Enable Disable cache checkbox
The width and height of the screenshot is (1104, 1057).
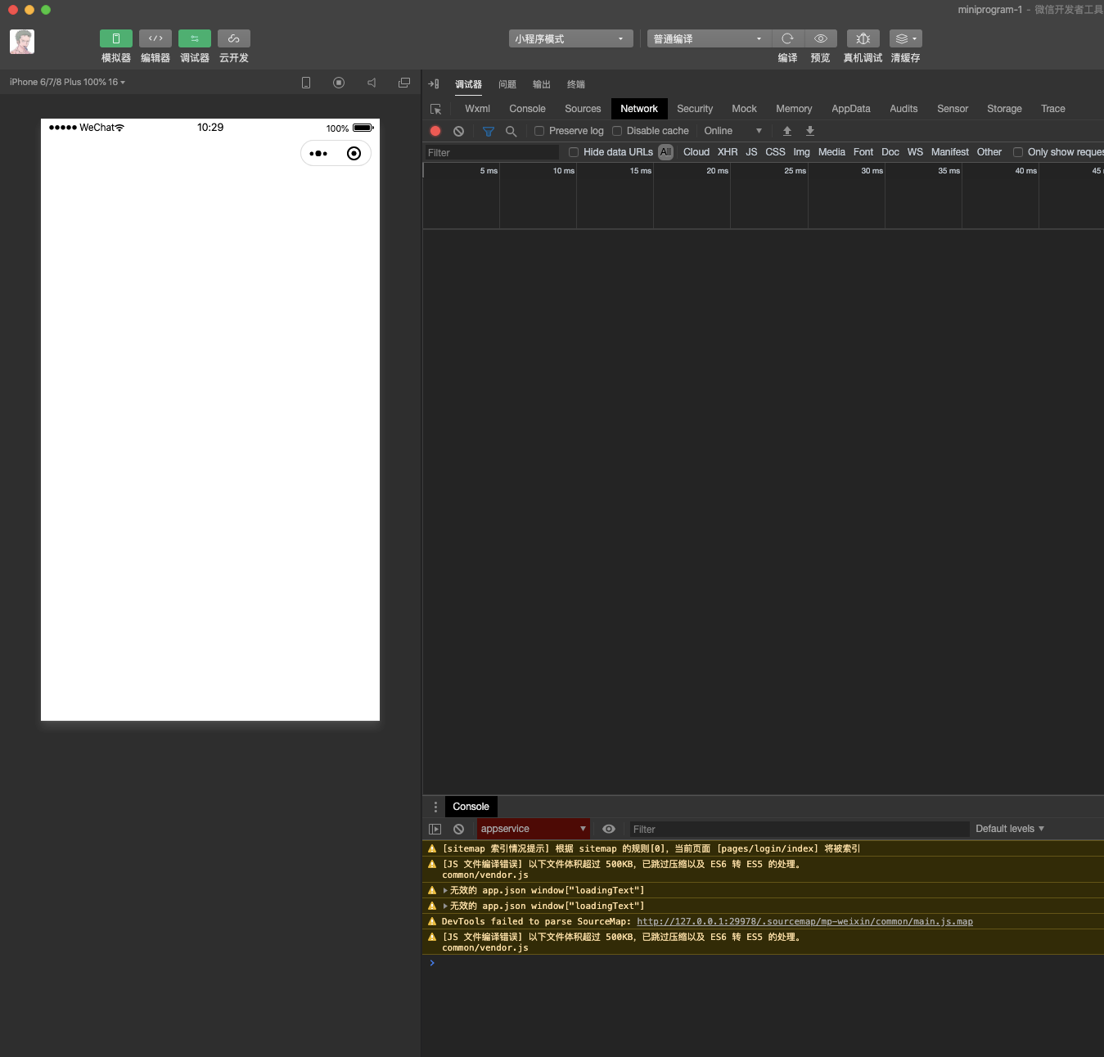coord(617,131)
